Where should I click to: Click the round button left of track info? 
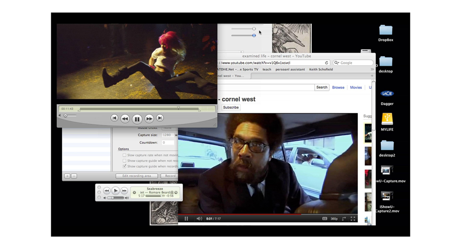pyautogui.click(x=134, y=193)
